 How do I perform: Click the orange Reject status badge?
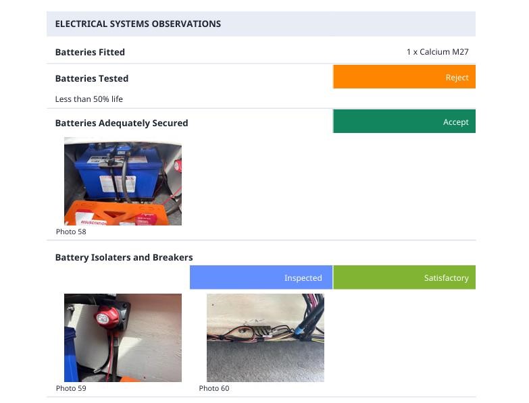(404, 77)
